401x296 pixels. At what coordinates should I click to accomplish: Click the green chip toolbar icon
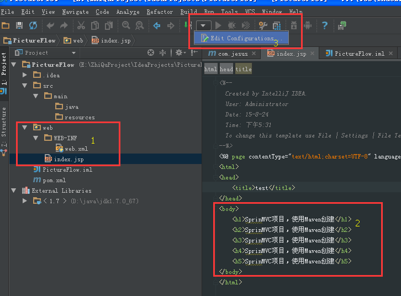[342, 25]
